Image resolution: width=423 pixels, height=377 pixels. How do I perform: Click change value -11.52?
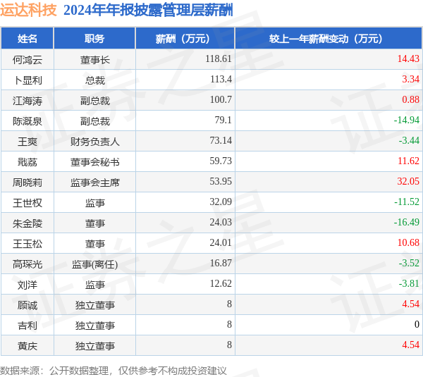point(407,202)
